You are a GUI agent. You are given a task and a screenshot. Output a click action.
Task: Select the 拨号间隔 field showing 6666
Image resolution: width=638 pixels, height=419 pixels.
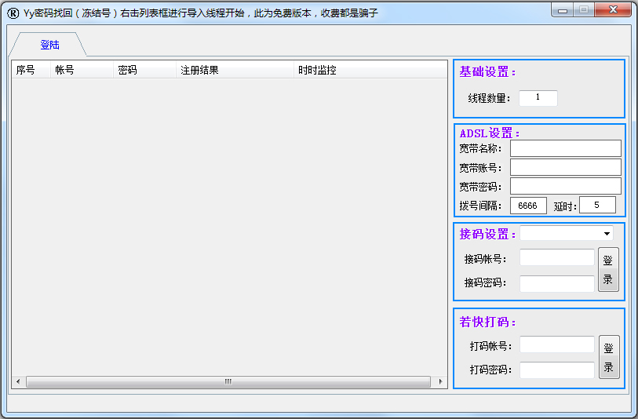[x=528, y=206]
